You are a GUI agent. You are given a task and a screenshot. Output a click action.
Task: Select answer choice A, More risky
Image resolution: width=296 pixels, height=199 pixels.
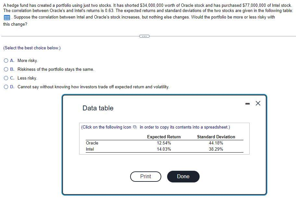(6, 60)
